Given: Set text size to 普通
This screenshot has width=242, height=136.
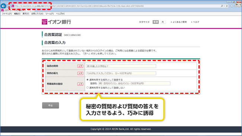Looking at the screenshot, I should 155,22.
